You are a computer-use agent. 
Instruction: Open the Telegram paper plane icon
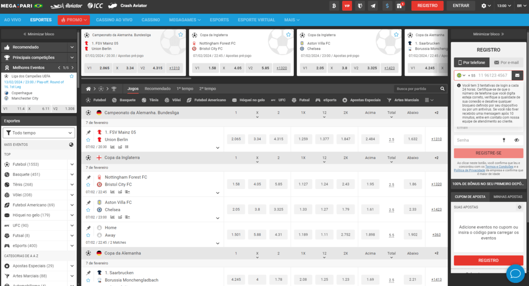[x=373, y=6]
